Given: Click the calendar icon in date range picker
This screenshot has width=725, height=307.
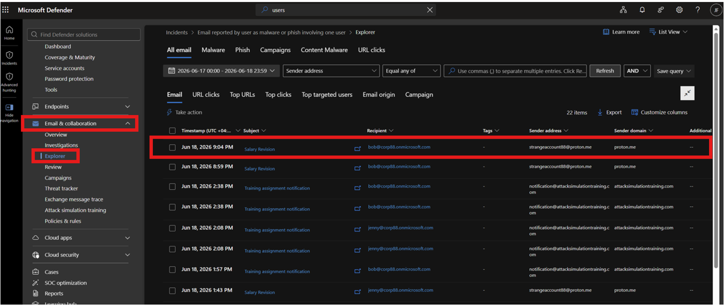Looking at the screenshot, I should [171, 71].
